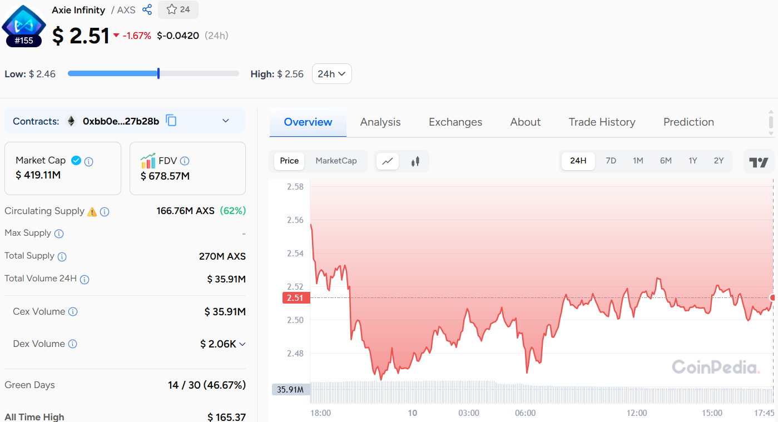The image size is (778, 422).
Task: Click Cex Volume info icon
Action: [x=73, y=312]
